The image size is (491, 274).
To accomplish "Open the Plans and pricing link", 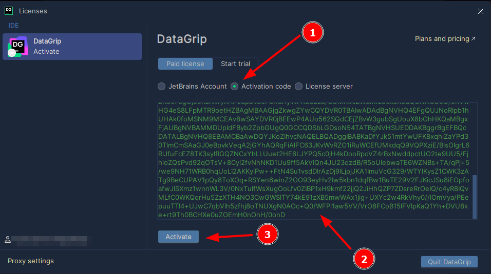I will coord(445,39).
